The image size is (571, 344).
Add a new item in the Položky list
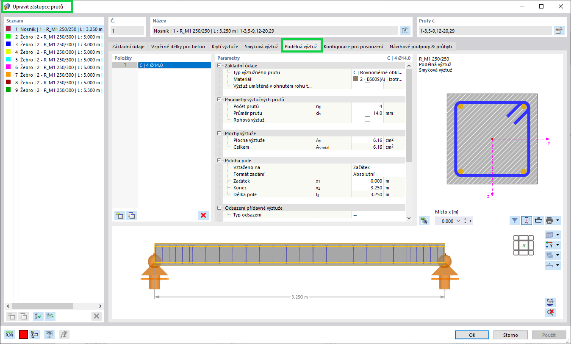(x=119, y=215)
